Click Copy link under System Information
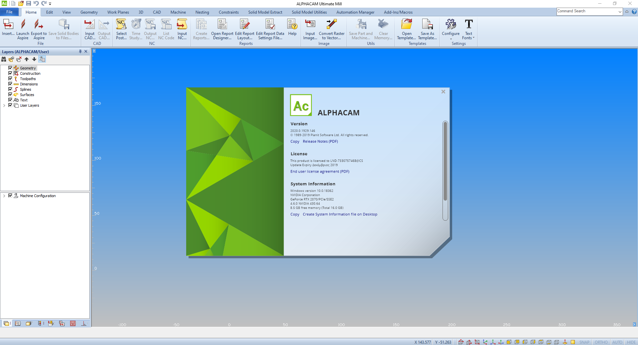Image resolution: width=638 pixels, height=345 pixels. tap(295, 214)
